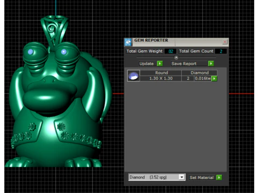Click the green arrow next to Save Report

(211, 63)
